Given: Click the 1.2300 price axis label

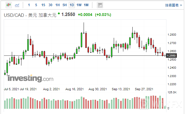Looking at the screenshot, I should point(172,76).
